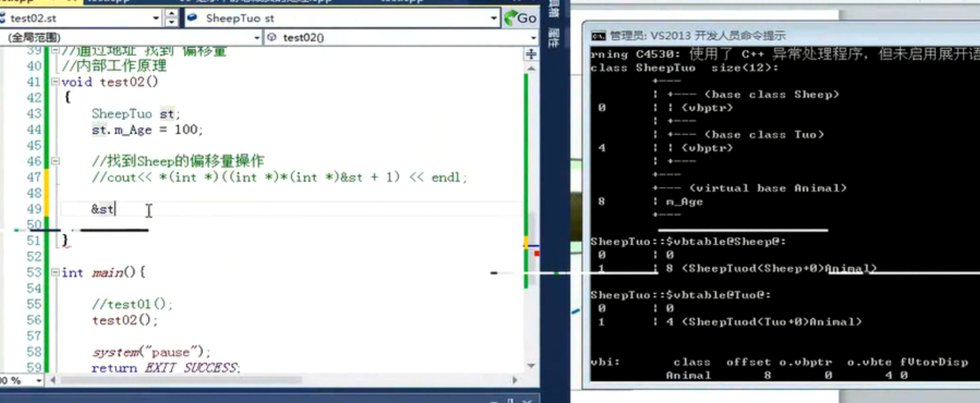The width and height of the screenshot is (980, 403).
Task: Click the C4530 warning line in console
Action: (785, 54)
